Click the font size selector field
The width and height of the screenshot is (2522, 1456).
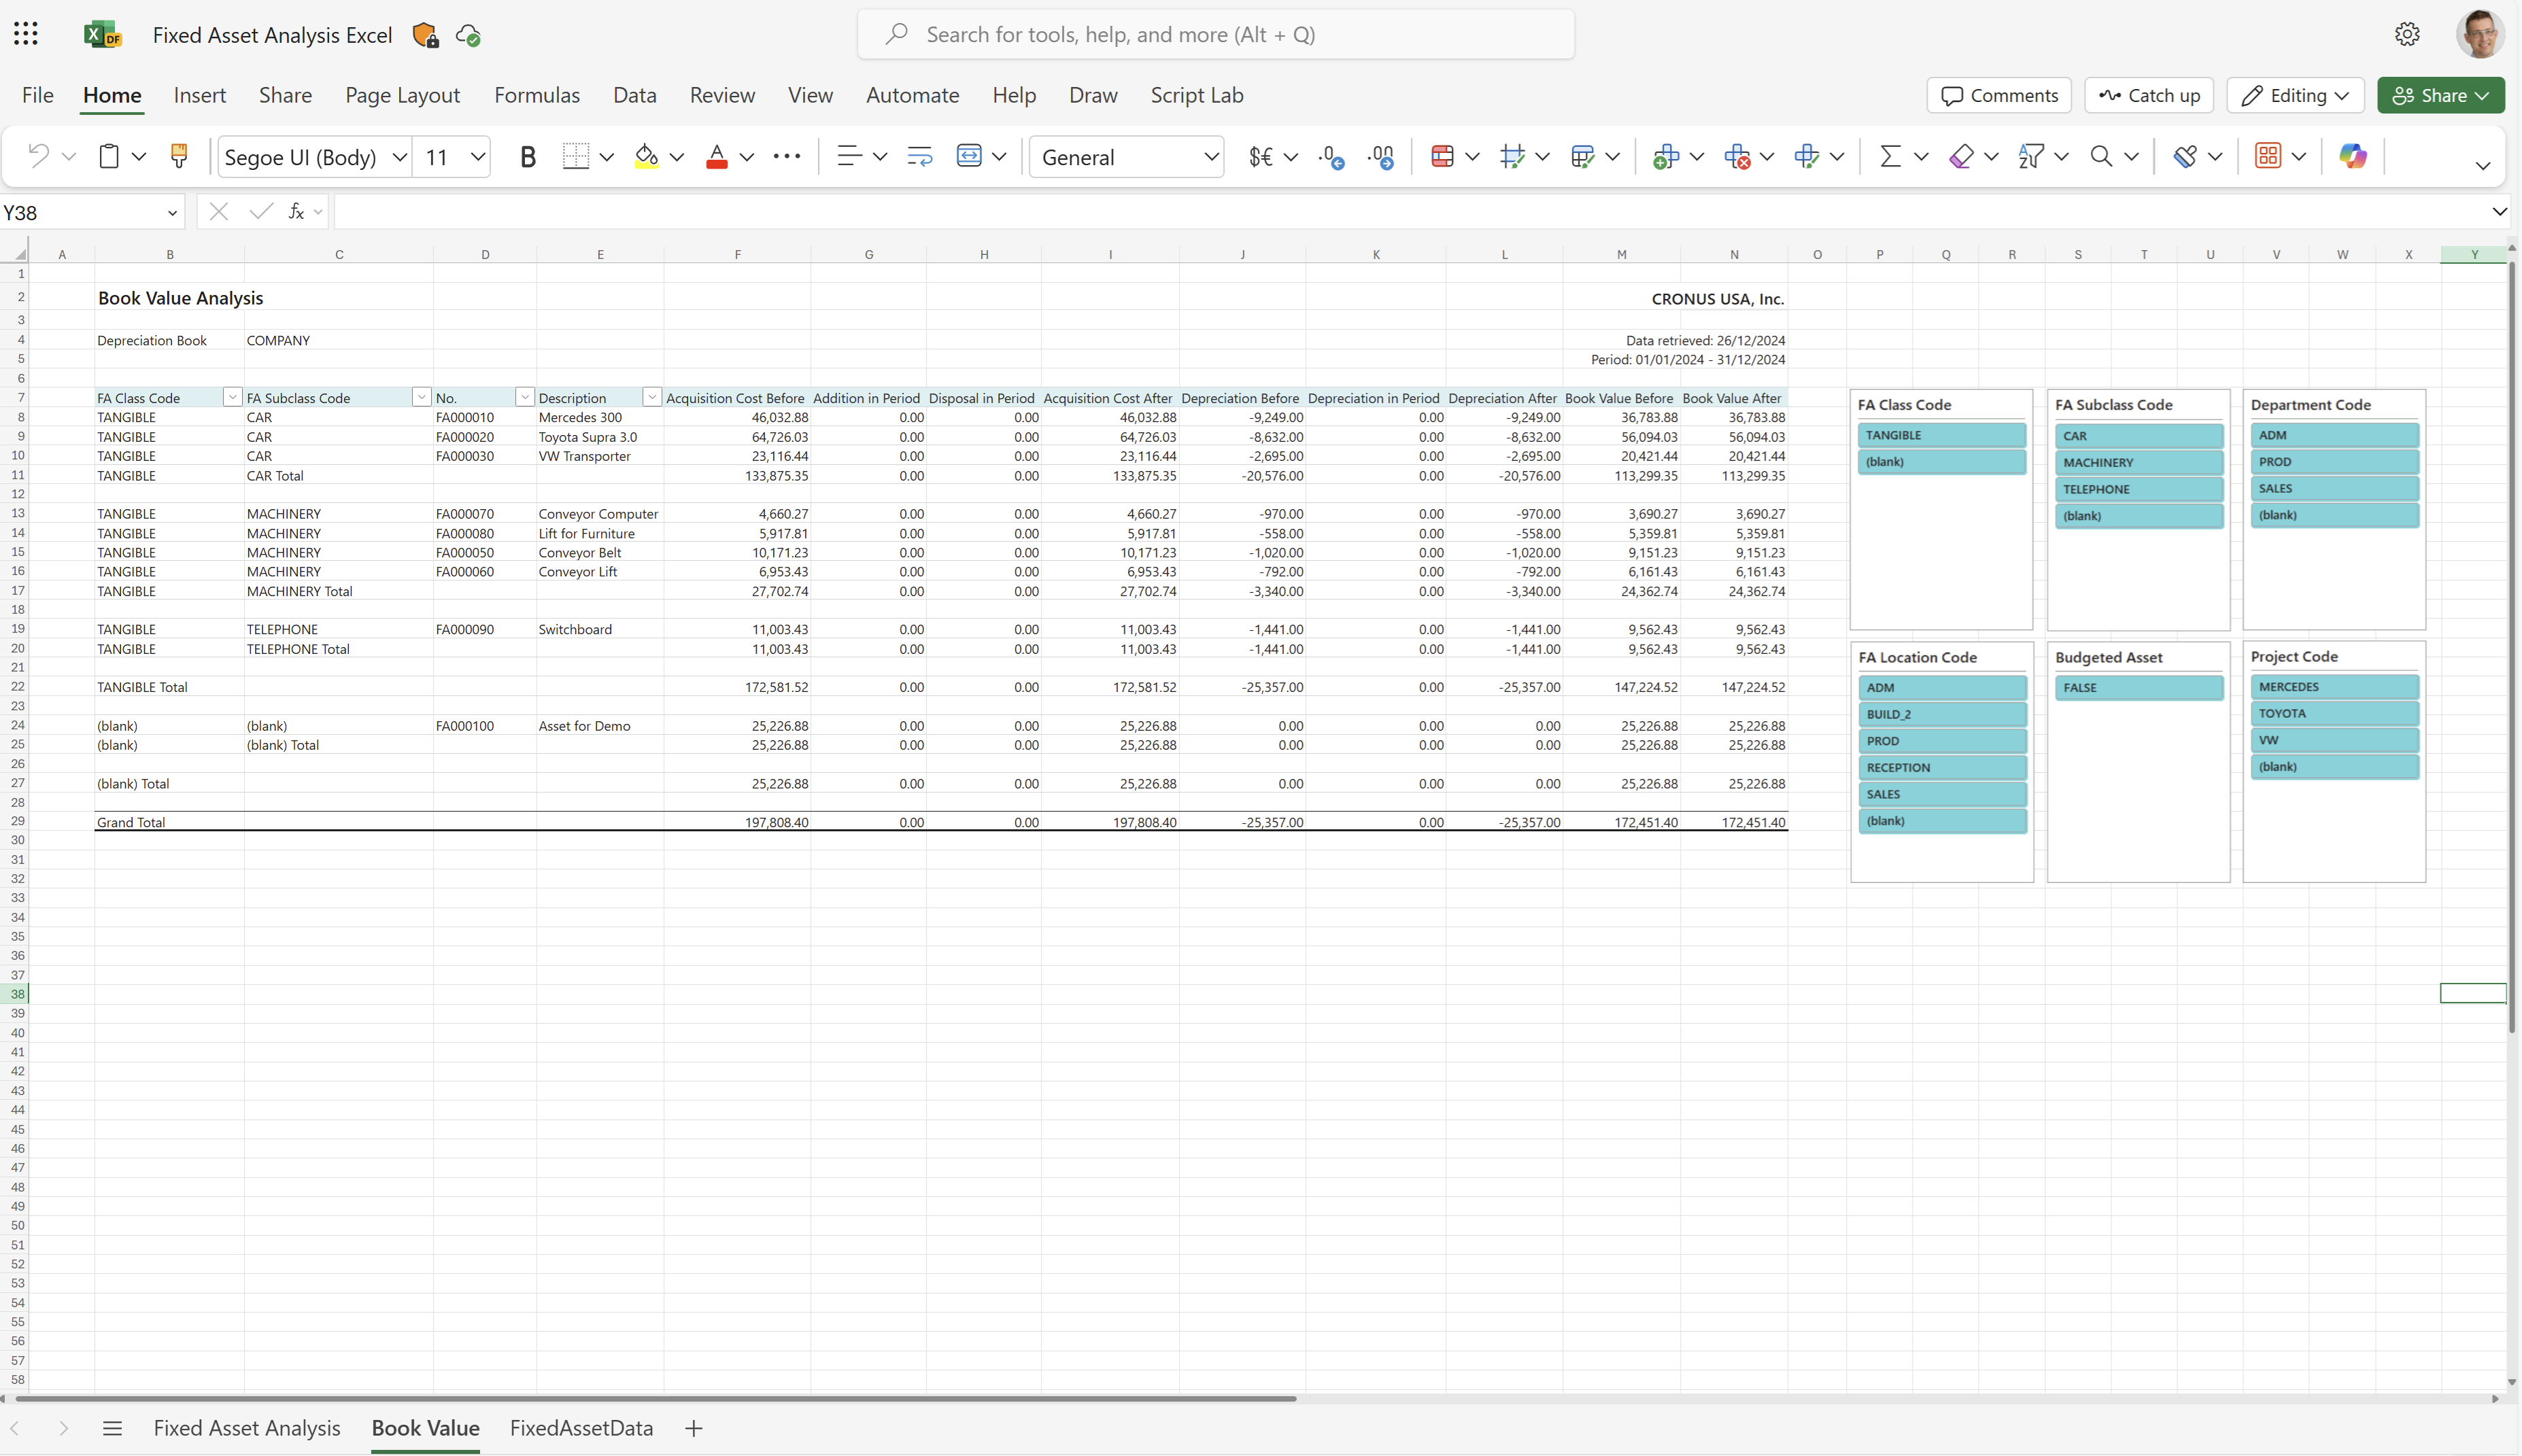coord(437,156)
